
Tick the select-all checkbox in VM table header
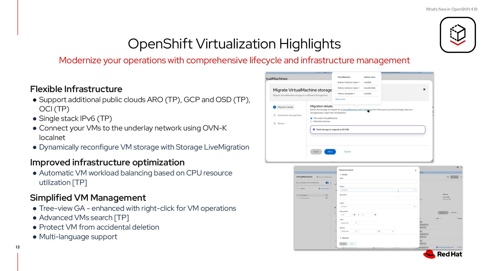click(335, 213)
